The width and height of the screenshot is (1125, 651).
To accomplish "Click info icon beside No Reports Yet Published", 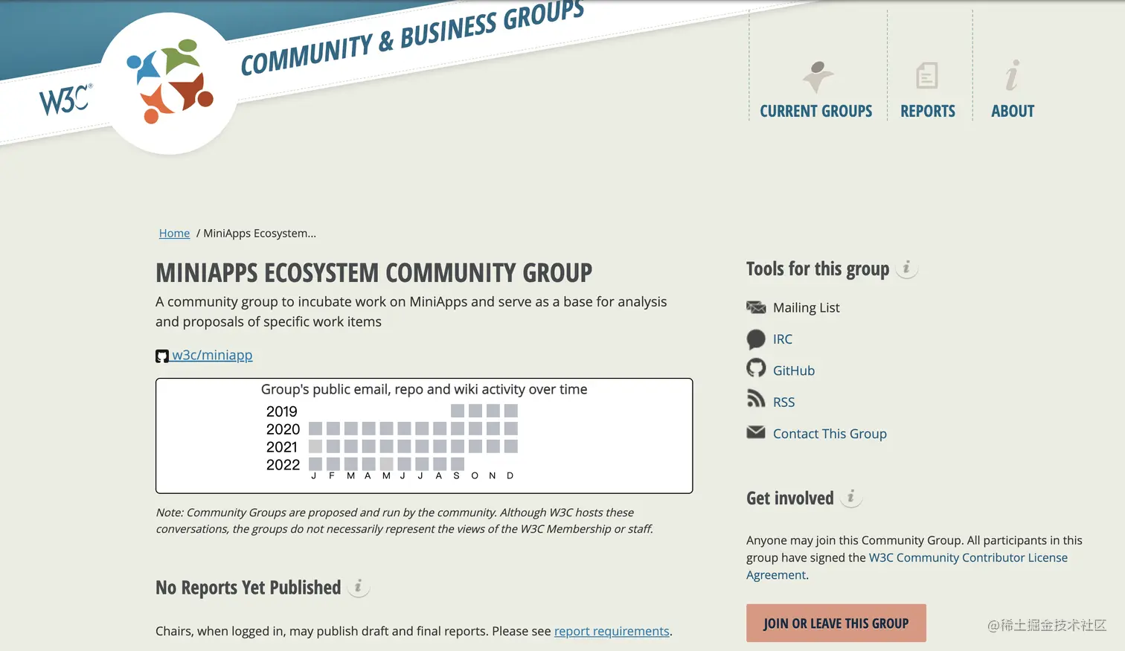I will pos(359,587).
